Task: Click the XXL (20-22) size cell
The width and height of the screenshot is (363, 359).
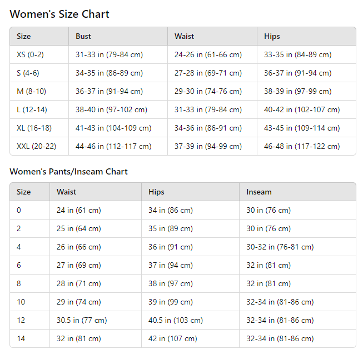Action: [x=36, y=147]
